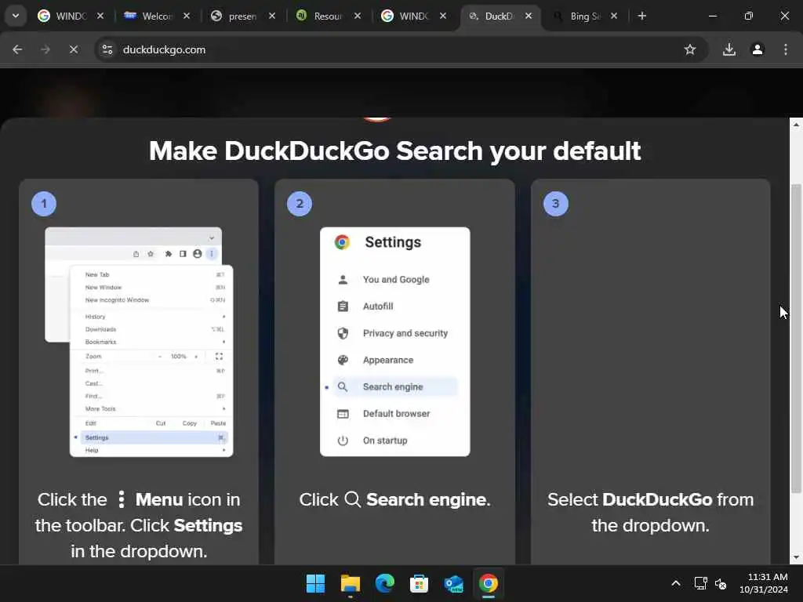The width and height of the screenshot is (803, 602).
Task: Open Outlook from taskbar
Action: click(x=454, y=583)
